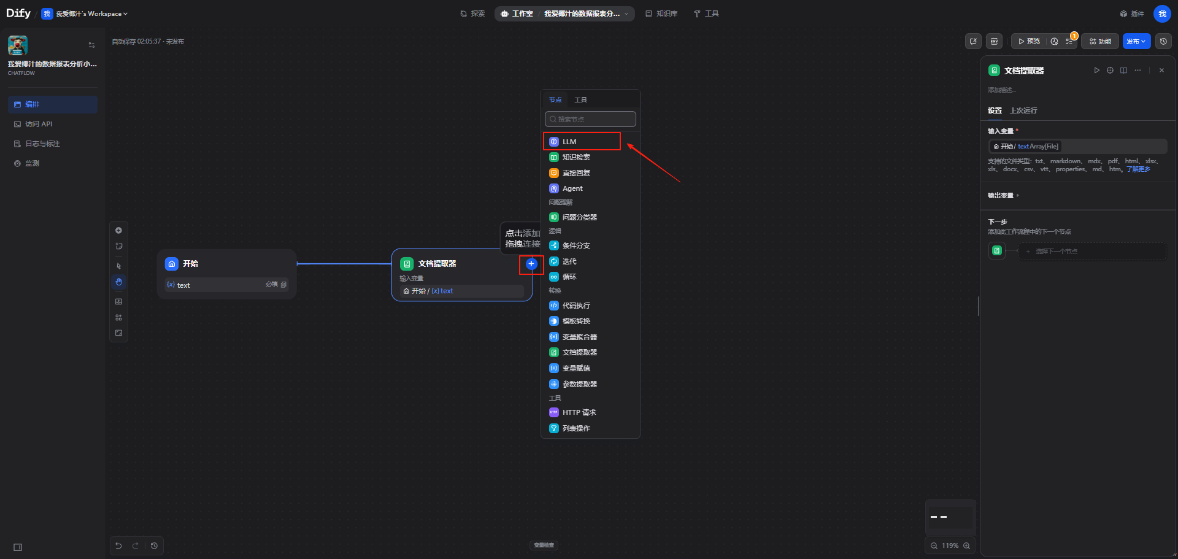Add 参数提取器 node

click(590, 384)
